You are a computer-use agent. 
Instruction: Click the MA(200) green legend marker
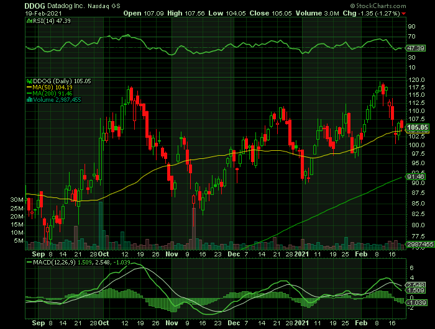pyautogui.click(x=29, y=93)
